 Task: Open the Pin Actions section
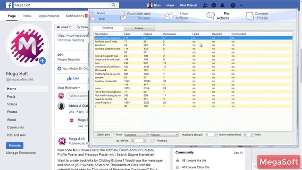218,16
